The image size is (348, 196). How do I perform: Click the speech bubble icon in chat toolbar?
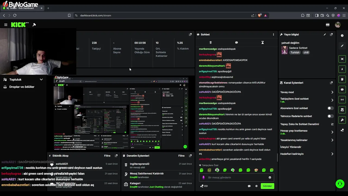pos(237,42)
